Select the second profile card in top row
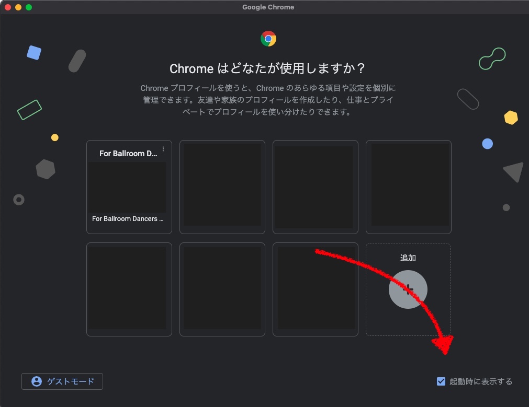The height and width of the screenshot is (407, 529). pyautogui.click(x=222, y=187)
